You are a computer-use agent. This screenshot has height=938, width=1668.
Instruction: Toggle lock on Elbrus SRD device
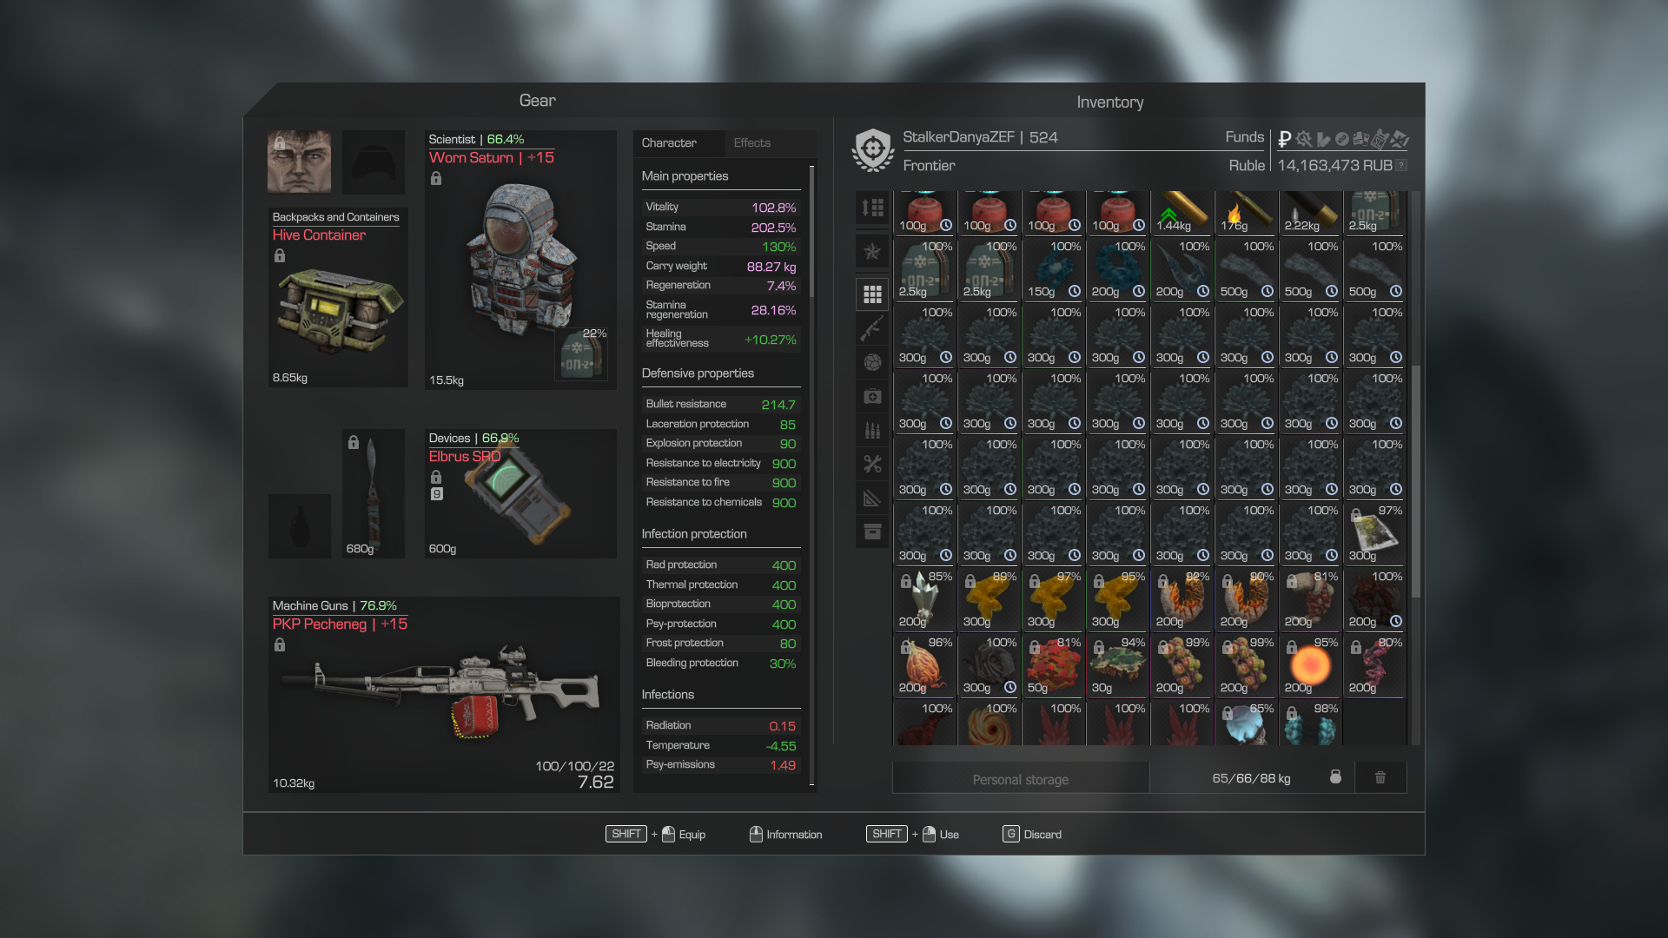[436, 477]
